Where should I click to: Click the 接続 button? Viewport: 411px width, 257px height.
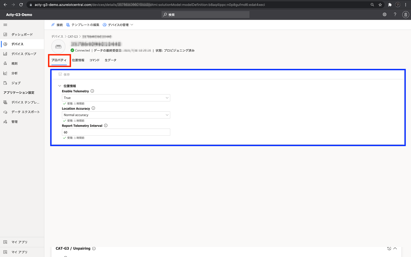point(57,25)
